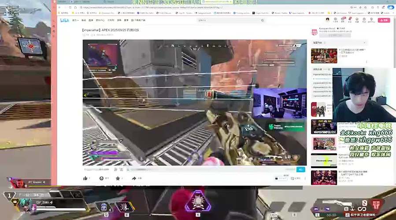
Task: Open recommended thumbnail labeled WATCH
Action: click(x=324, y=127)
